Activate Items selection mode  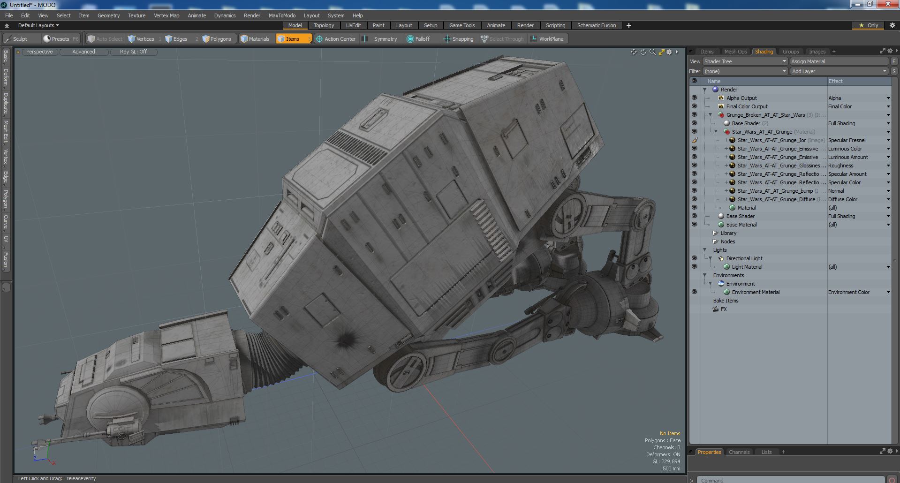coord(293,39)
